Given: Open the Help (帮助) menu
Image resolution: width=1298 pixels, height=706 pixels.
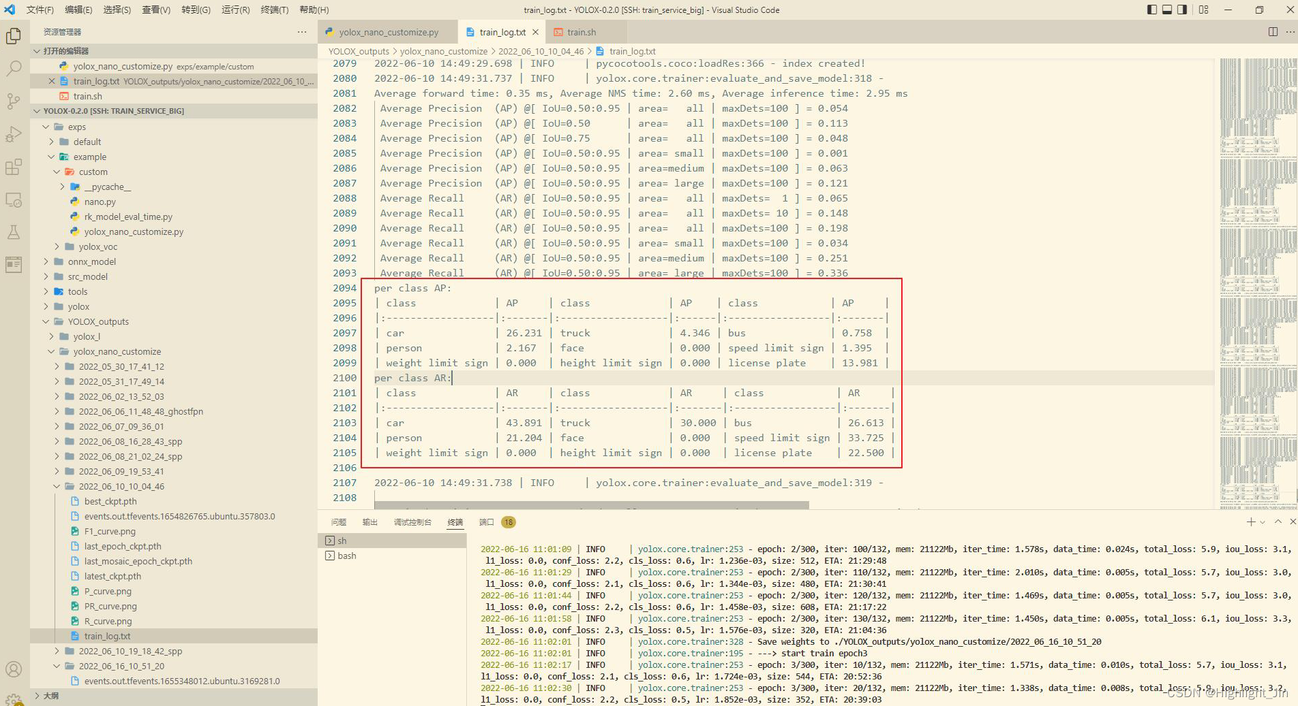Looking at the screenshot, I should point(314,10).
